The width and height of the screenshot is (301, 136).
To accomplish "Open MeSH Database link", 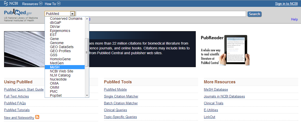I will [x=216, y=89].
